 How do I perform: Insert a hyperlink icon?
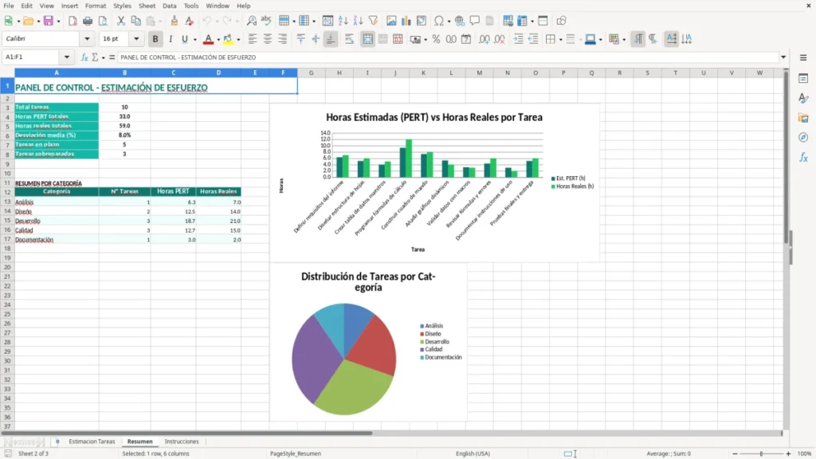pyautogui.click(x=460, y=21)
